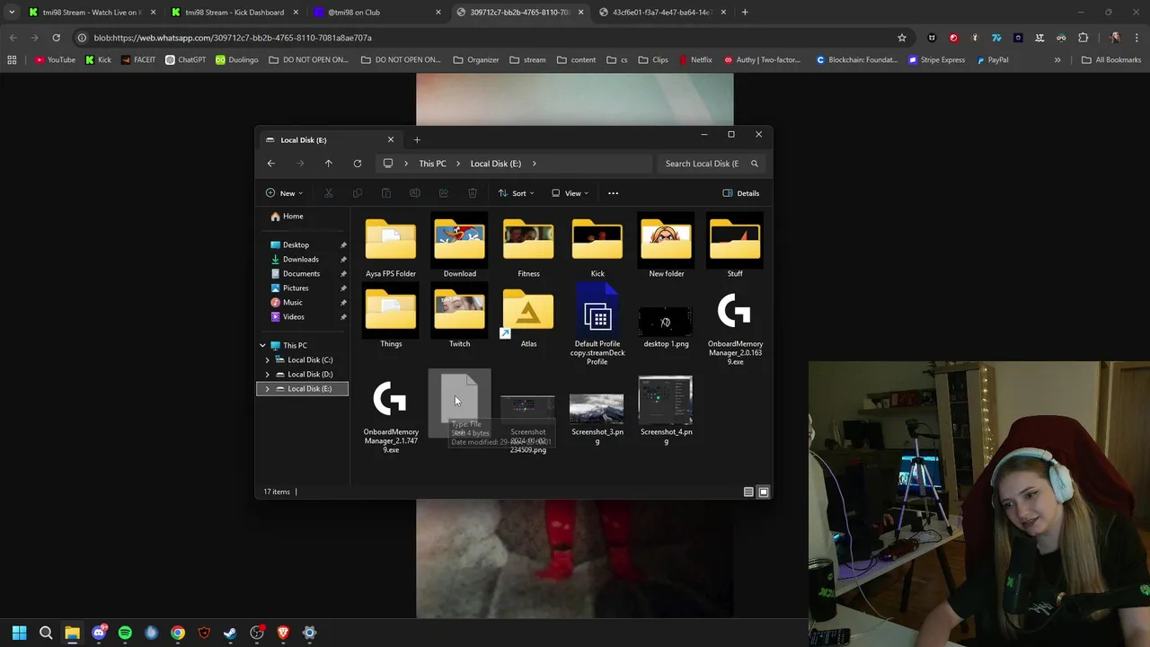Go up one folder level
Image resolution: width=1150 pixels, height=647 pixels.
[x=329, y=164]
